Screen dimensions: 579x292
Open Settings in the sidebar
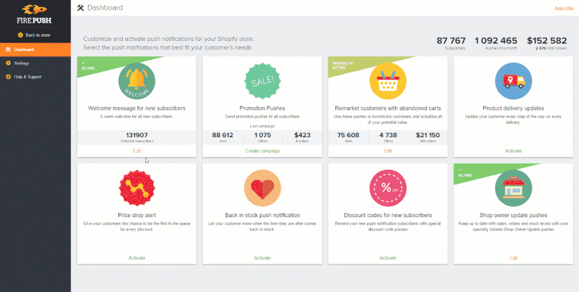click(22, 63)
